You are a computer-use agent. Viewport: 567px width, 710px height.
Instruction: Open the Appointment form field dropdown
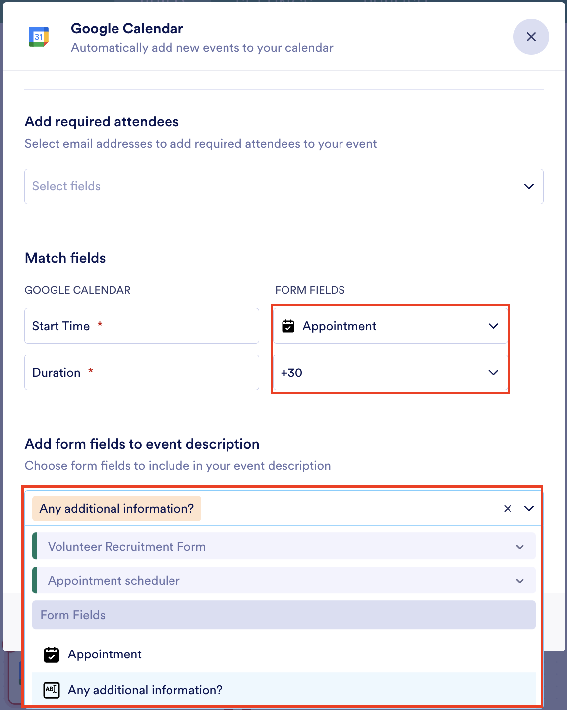(x=390, y=326)
